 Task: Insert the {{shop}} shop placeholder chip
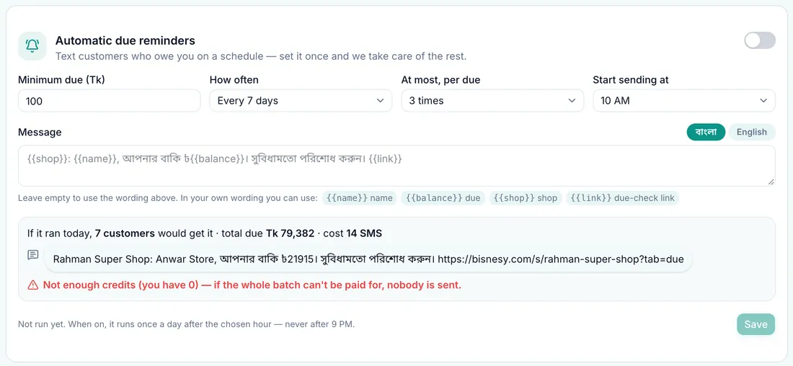coord(526,198)
